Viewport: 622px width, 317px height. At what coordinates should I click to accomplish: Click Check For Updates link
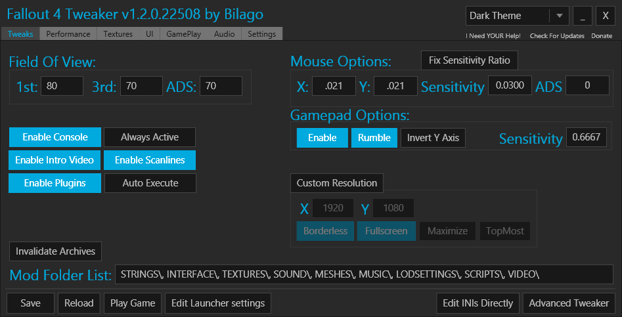[557, 36]
